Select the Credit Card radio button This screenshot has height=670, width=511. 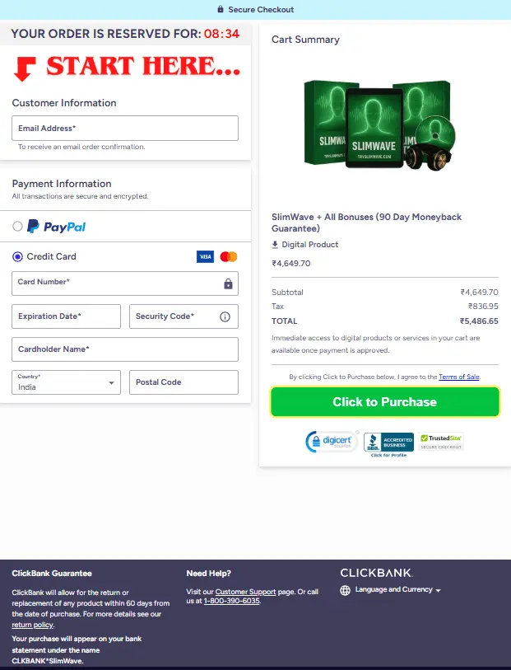coord(18,257)
